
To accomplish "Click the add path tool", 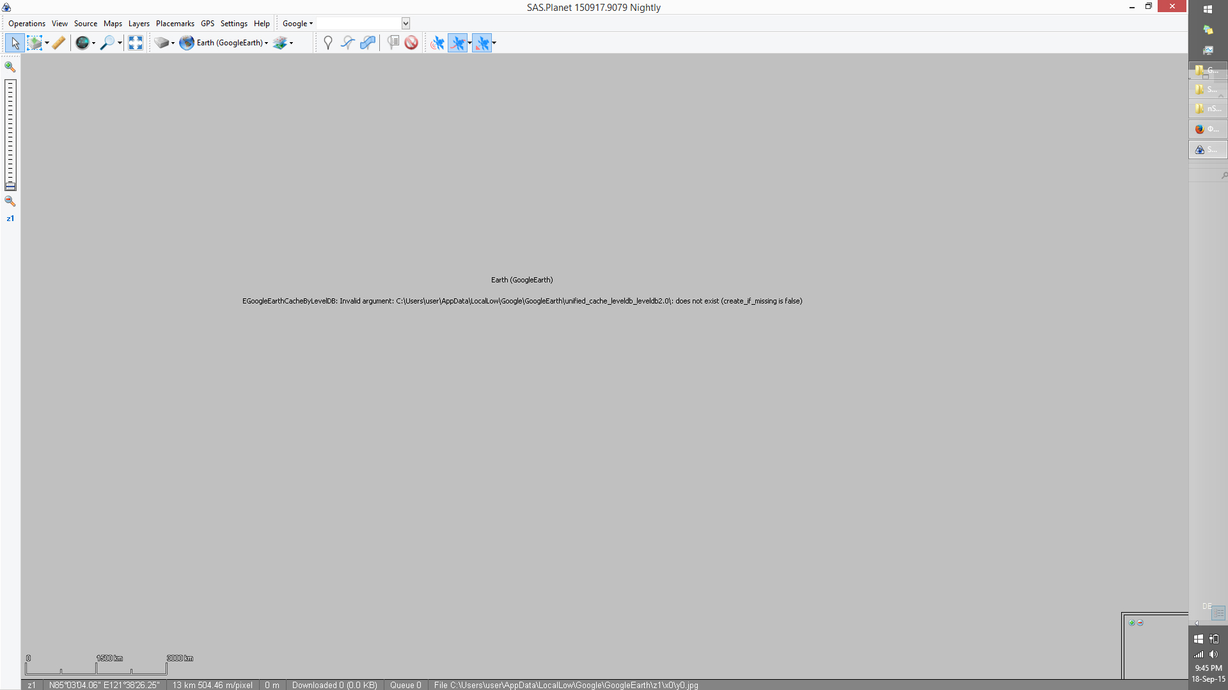I will pos(347,43).
